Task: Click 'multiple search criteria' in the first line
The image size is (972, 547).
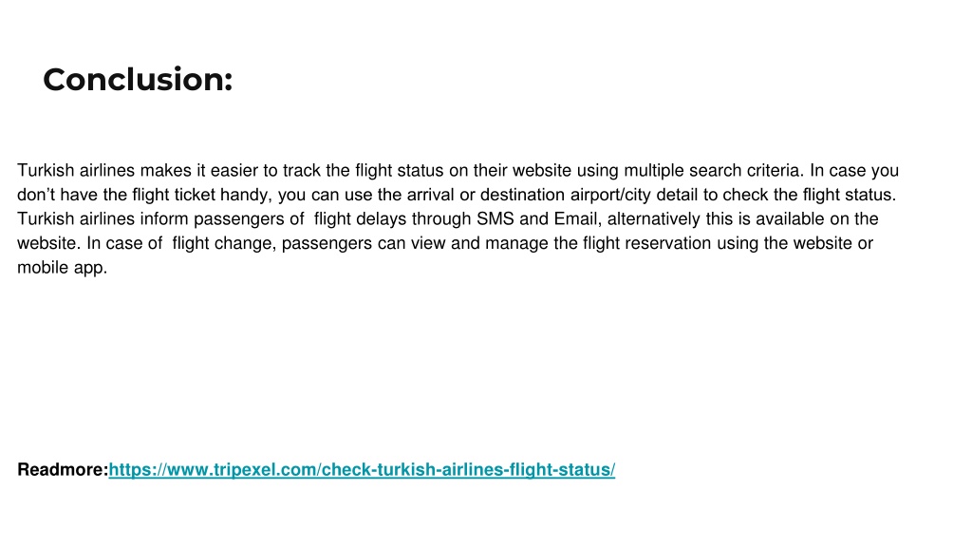Action: pyautogui.click(x=714, y=171)
